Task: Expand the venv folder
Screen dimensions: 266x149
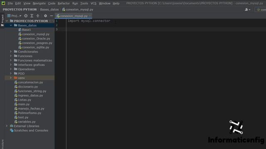Action: pos(11,78)
